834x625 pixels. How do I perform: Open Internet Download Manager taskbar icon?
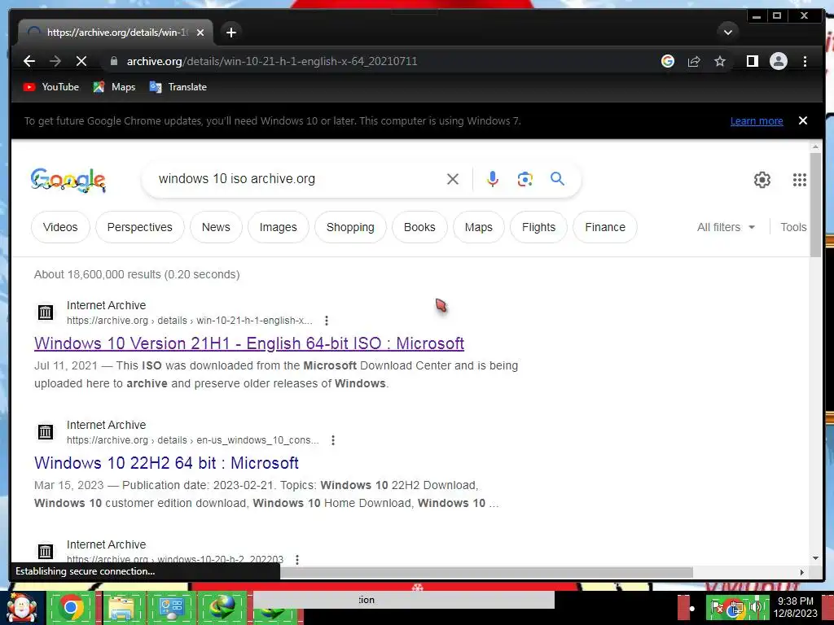coord(222,609)
